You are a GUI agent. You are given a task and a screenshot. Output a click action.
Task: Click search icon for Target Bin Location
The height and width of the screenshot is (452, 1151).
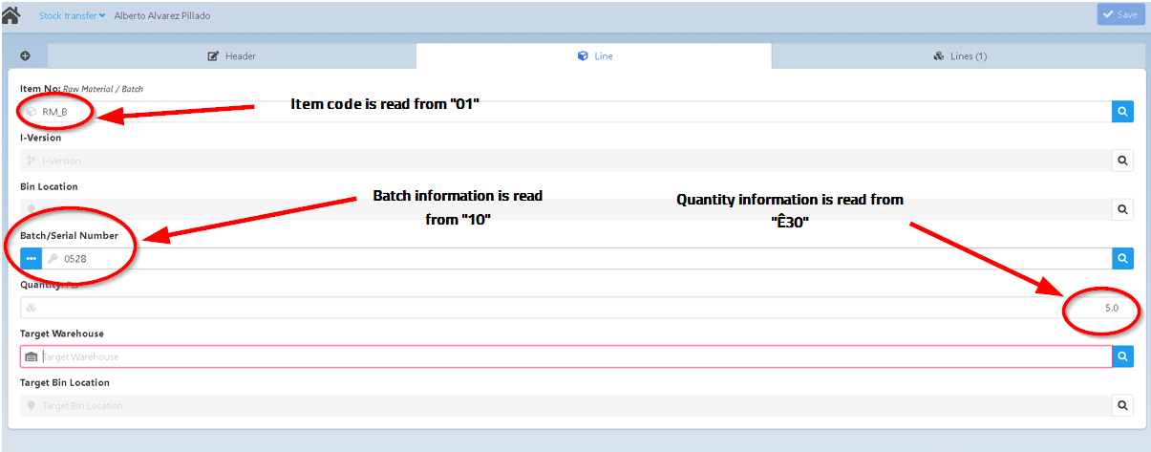pyautogui.click(x=1122, y=405)
